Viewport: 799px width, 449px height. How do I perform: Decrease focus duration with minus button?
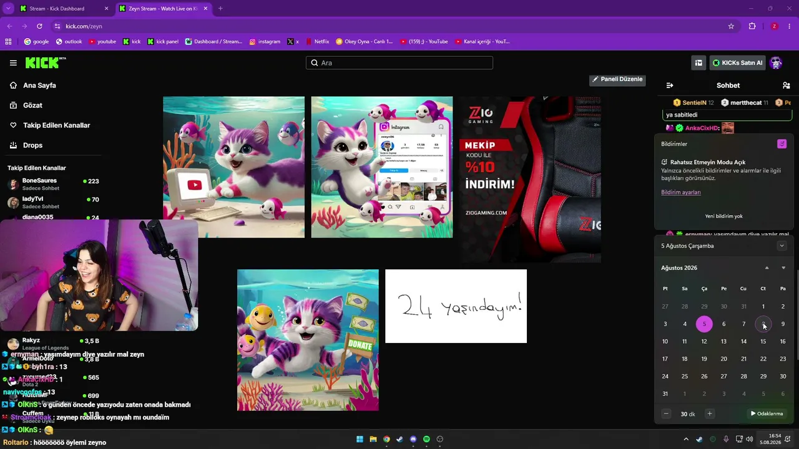click(666, 413)
